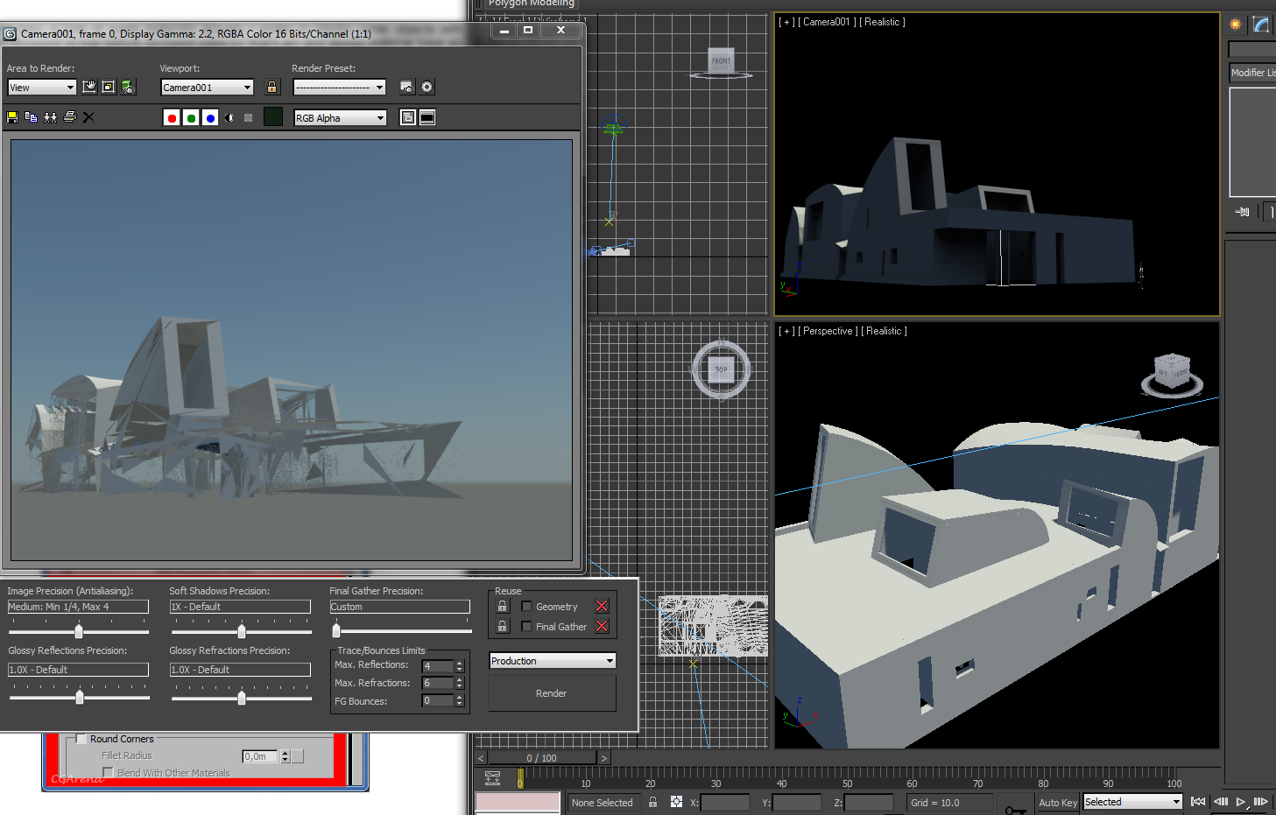Open the Camera001 viewport label menu

point(826,22)
